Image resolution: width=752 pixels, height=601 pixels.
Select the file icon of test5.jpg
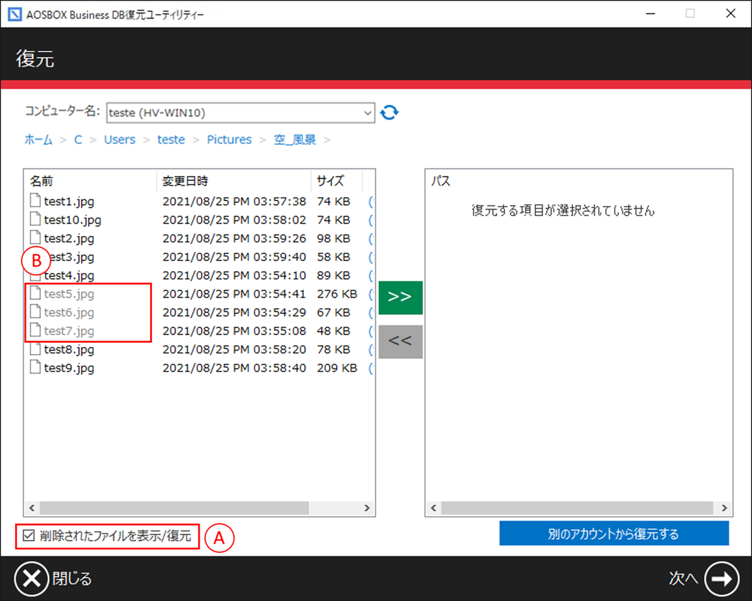[35, 293]
